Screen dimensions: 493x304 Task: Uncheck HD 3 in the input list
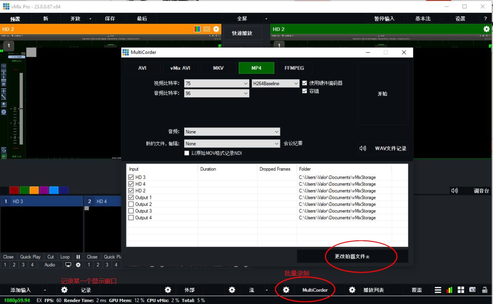coord(131,177)
